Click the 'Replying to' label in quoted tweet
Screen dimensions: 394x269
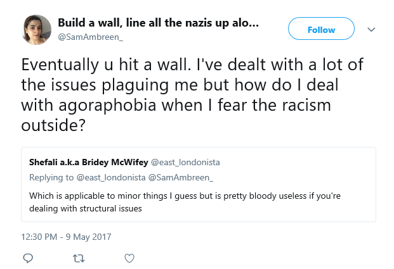(x=51, y=177)
